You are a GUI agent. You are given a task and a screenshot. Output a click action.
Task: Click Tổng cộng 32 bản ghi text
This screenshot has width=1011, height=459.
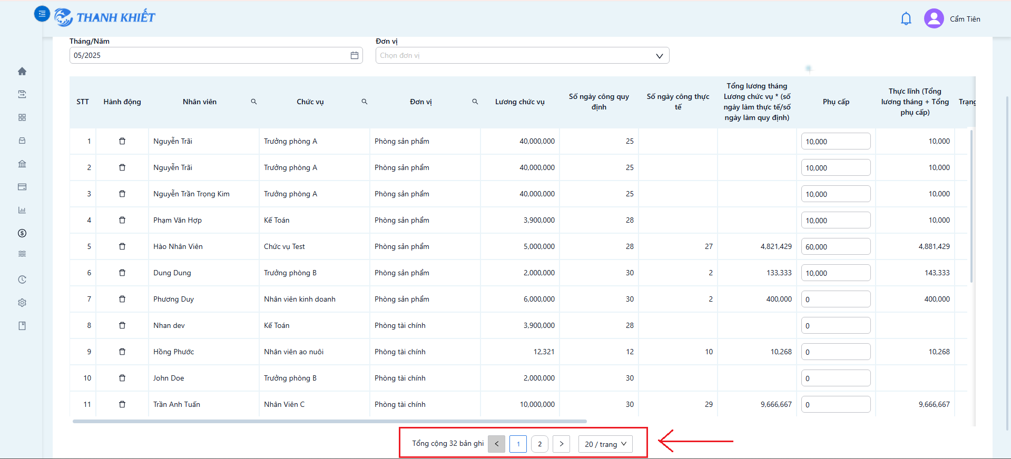(x=448, y=443)
